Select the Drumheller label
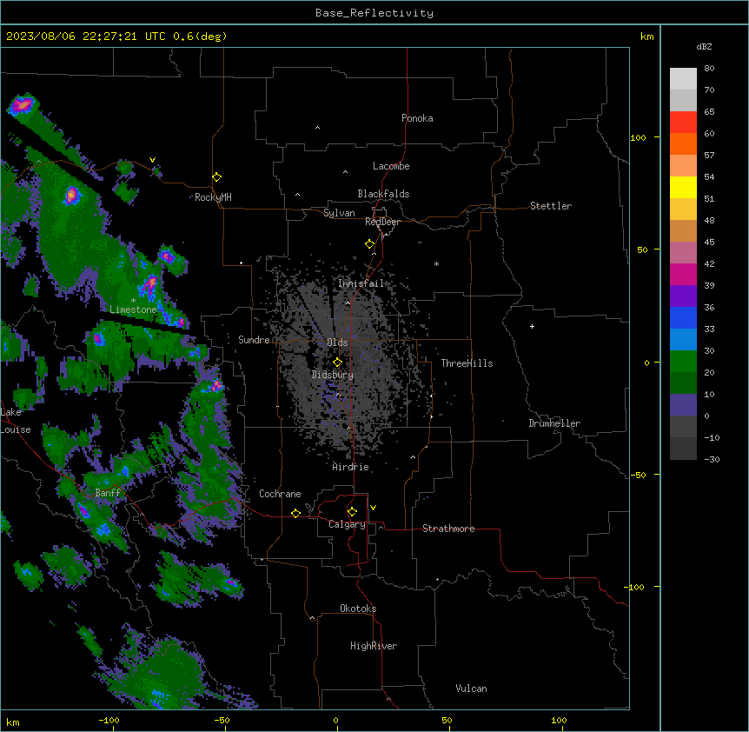Screen dimensions: 749x732 click(554, 423)
